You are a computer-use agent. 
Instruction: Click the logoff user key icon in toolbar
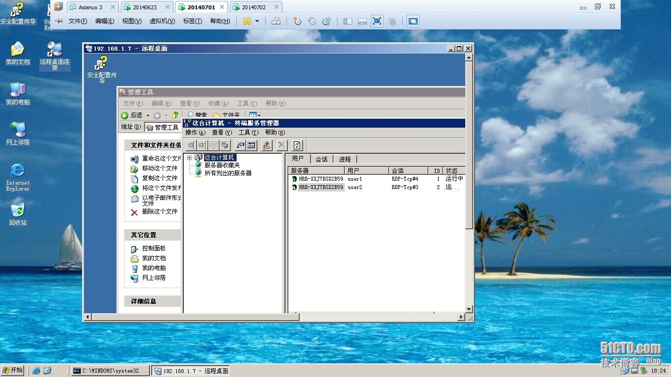click(266, 145)
